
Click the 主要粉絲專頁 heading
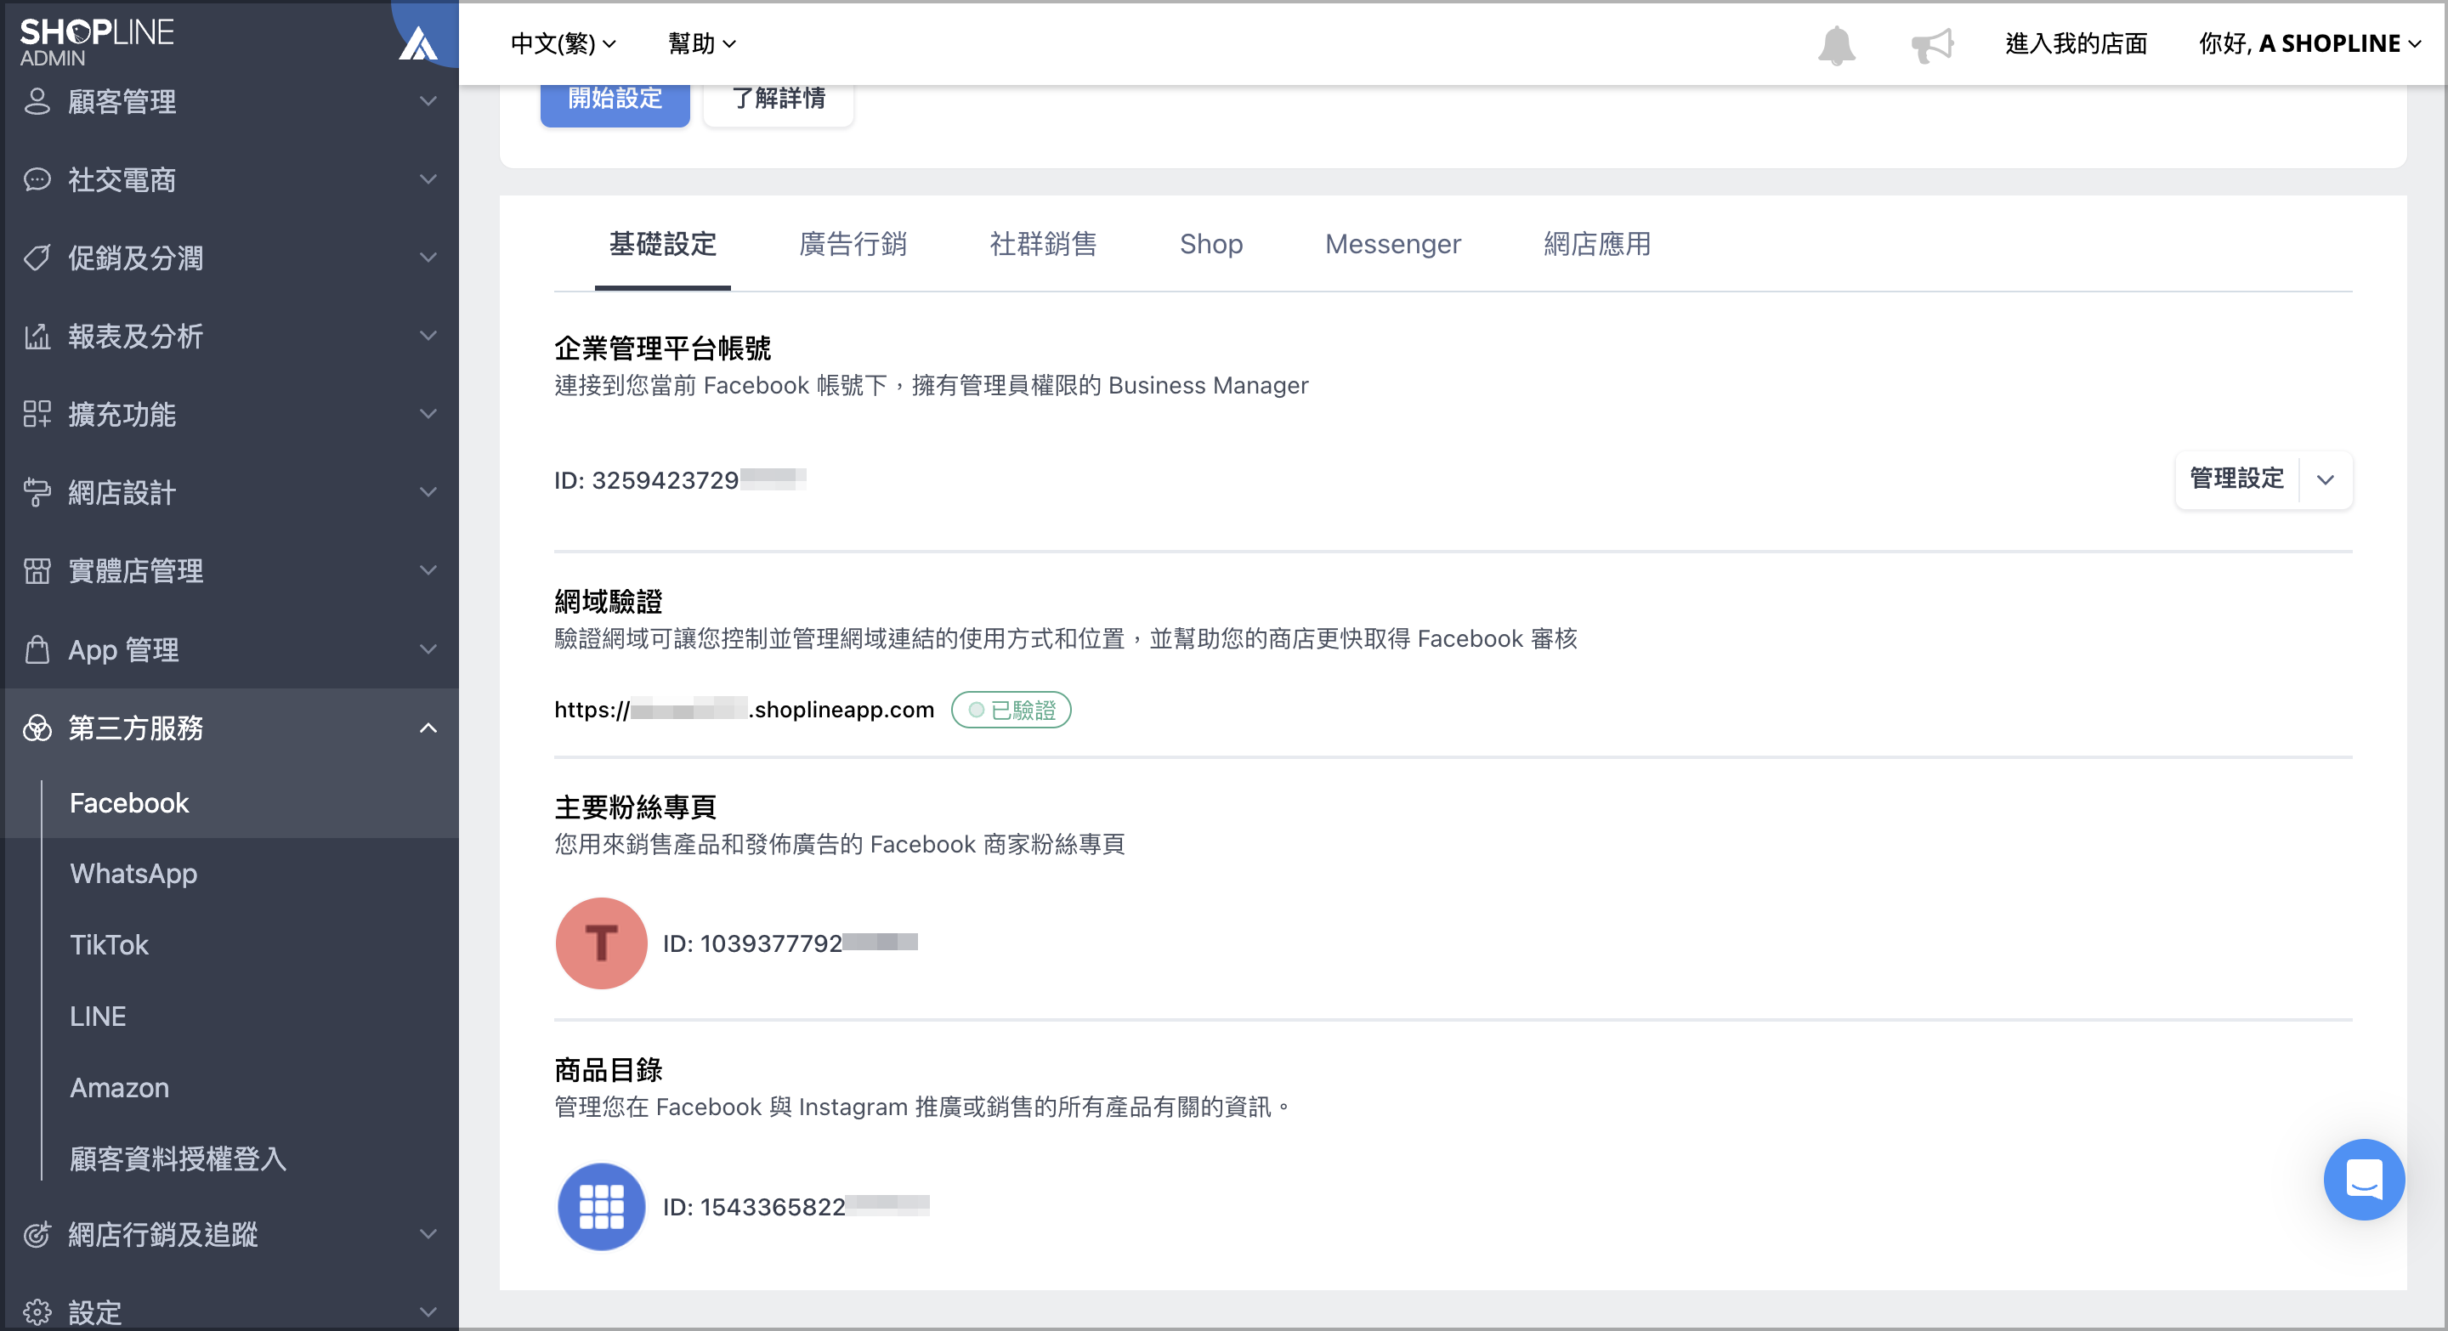(x=635, y=807)
